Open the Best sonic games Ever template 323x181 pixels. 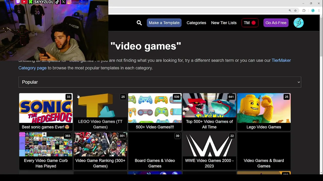46,112
